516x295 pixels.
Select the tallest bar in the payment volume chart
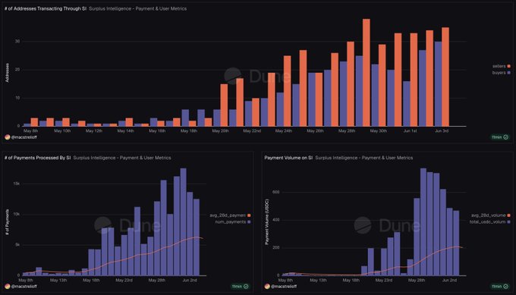point(423,221)
